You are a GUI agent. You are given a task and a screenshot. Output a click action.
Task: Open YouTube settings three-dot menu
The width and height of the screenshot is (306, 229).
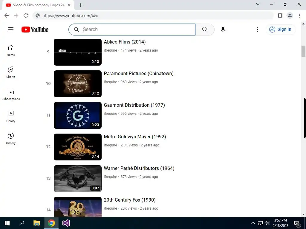(257, 30)
